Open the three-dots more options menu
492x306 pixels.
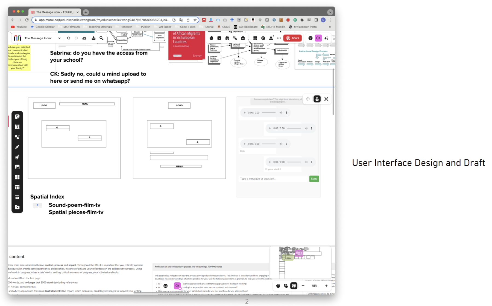pyautogui.click(x=279, y=38)
